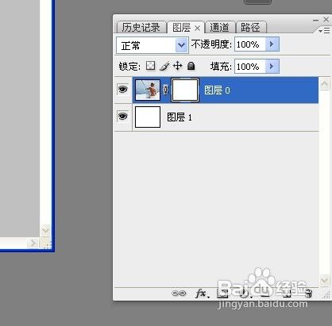Click the mask link icon on 图层 0
The width and height of the screenshot is (332, 326).
coord(165,90)
